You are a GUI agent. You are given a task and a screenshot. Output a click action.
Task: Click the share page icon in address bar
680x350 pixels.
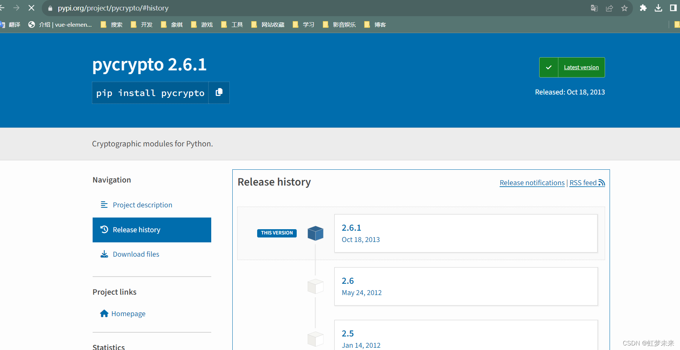609,8
